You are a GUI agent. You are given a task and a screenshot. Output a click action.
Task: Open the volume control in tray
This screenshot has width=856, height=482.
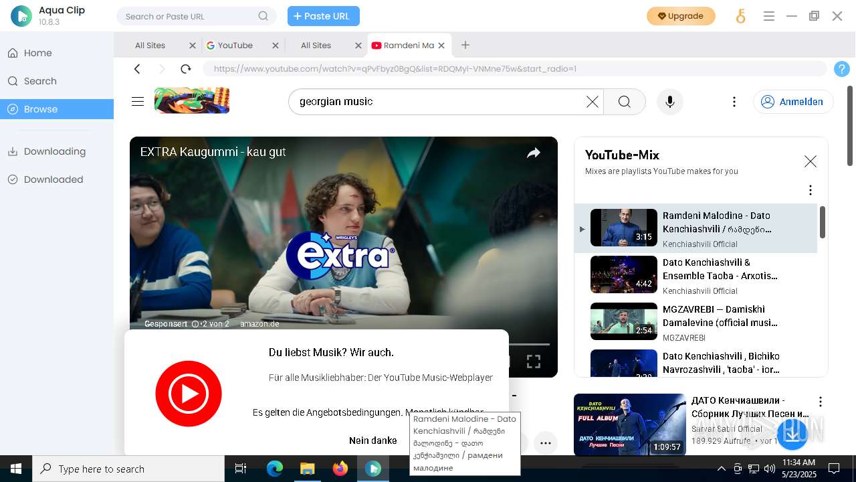(770, 469)
